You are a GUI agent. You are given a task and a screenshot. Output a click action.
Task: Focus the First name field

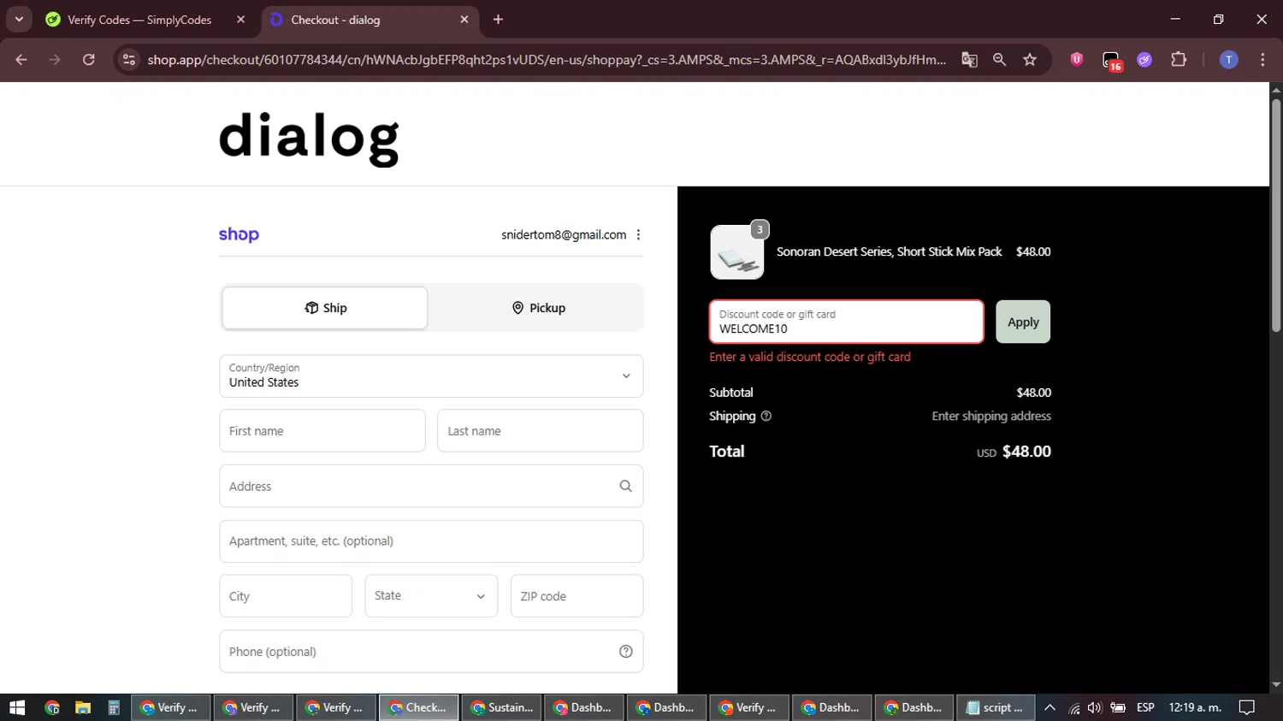coord(322,431)
